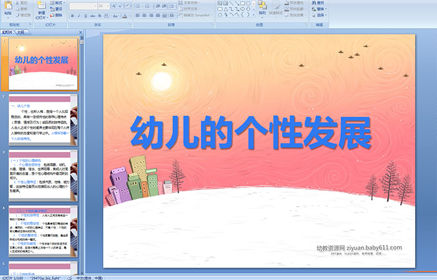Image resolution: width=437 pixels, height=280 pixels.
Task: Open the font size combo box showing 32
Action: 104,6
